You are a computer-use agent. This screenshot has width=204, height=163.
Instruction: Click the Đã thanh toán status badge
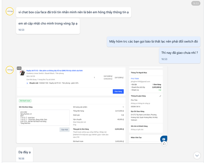coord(25,101)
